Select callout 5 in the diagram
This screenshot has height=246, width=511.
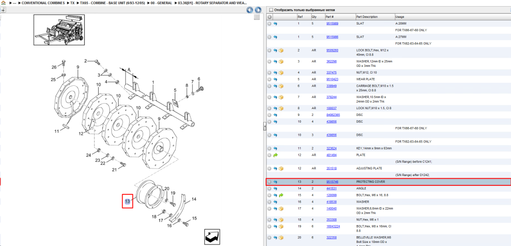click(x=175, y=90)
